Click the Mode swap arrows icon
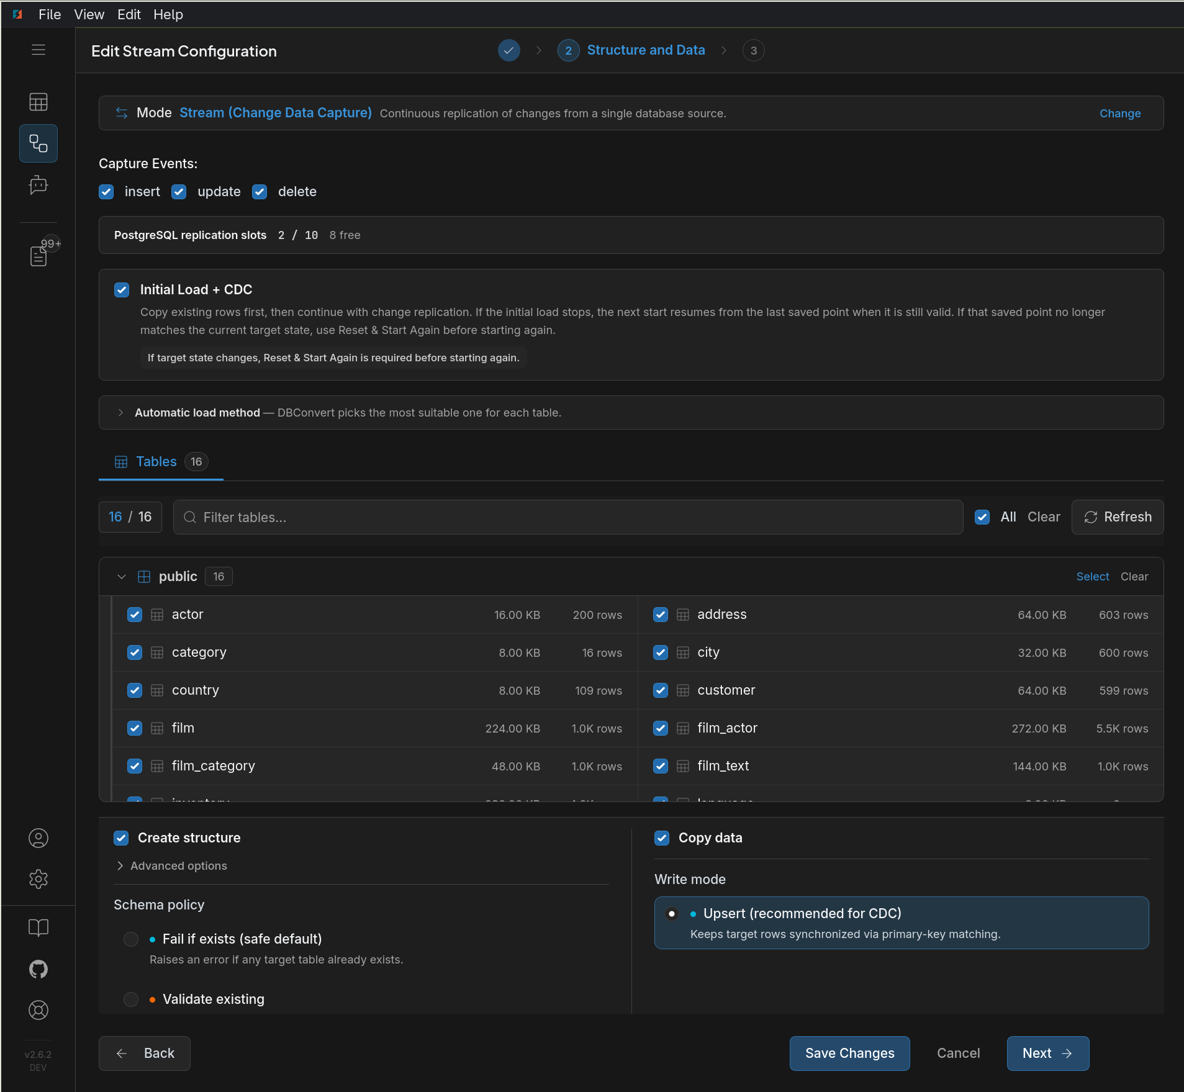 click(122, 113)
